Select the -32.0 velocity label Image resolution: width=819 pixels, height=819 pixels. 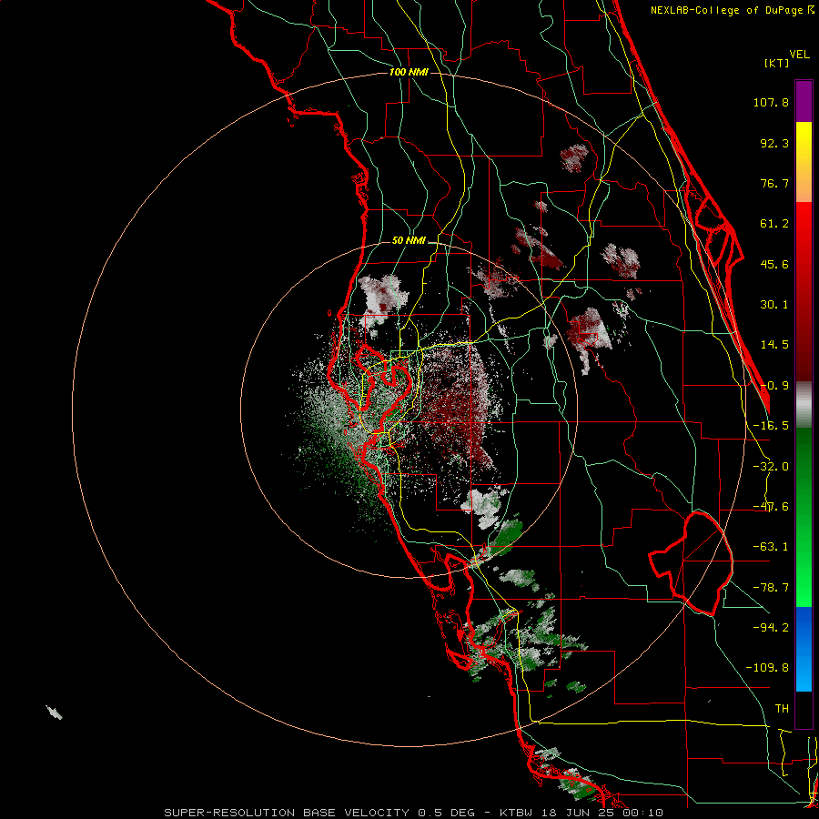coord(771,467)
